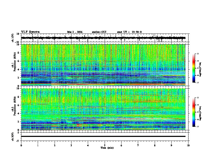This screenshot has height=163, width=212.
Task: Click the time axis tick label '7'
Action: coord(138,145)
